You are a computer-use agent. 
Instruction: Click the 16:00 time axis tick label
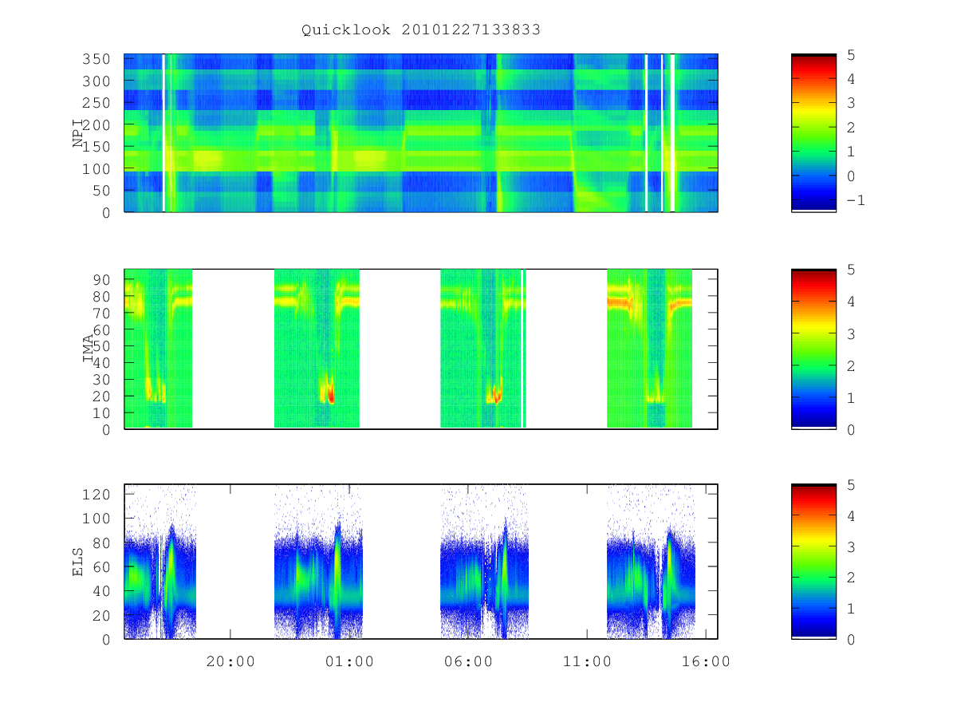(x=706, y=661)
